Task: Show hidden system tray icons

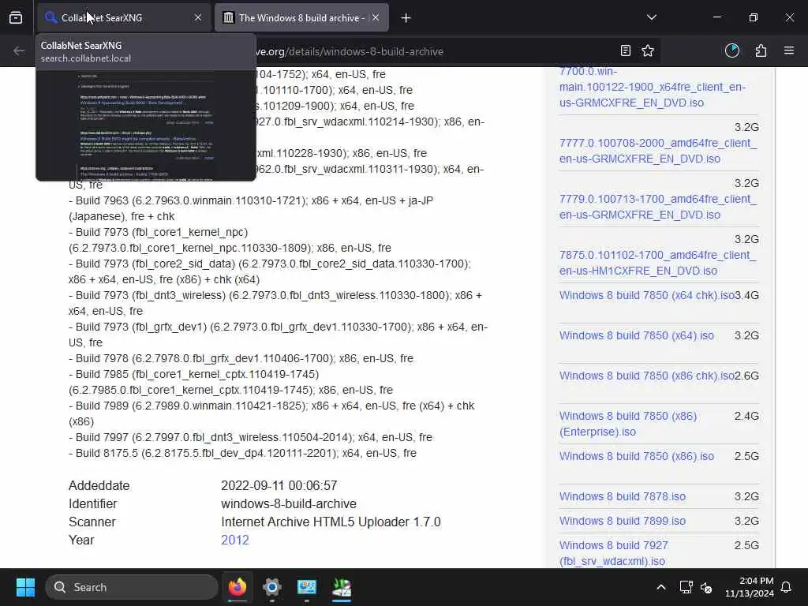Action: 660,587
